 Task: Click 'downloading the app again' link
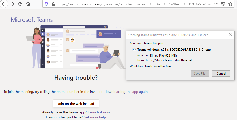(127, 92)
